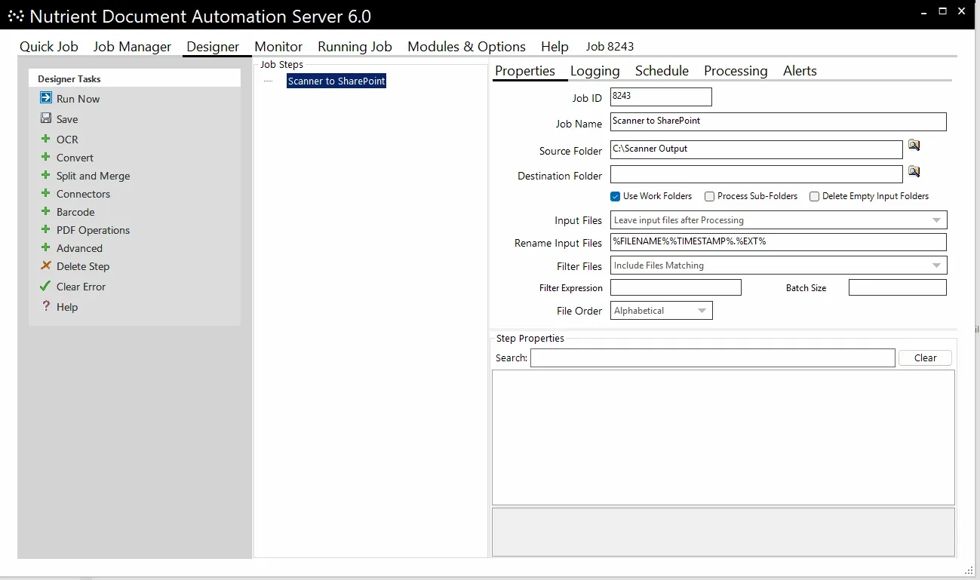Select Scanner to SharePoint job step
Image resolution: width=980 pixels, height=580 pixels.
[x=336, y=81]
